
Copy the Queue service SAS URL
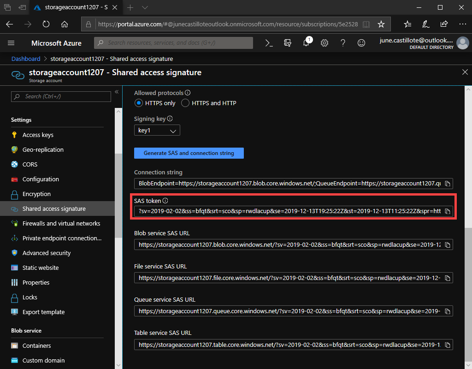[448, 311]
